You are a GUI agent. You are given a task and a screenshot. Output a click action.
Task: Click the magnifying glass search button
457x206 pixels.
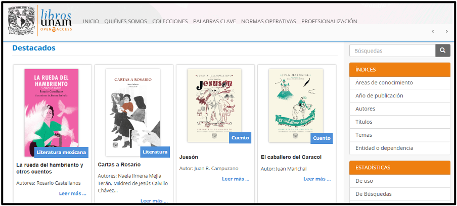[x=443, y=50]
